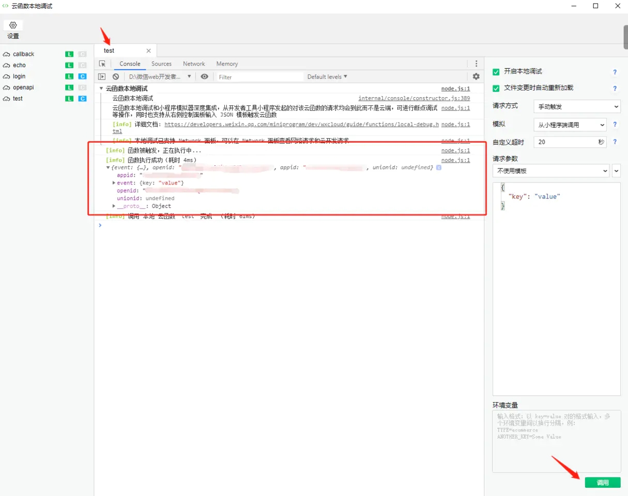Close the test tab
This screenshot has width=628, height=496.
pos(148,51)
